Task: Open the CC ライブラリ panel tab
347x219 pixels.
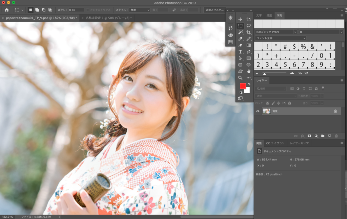Action: (x=275, y=143)
